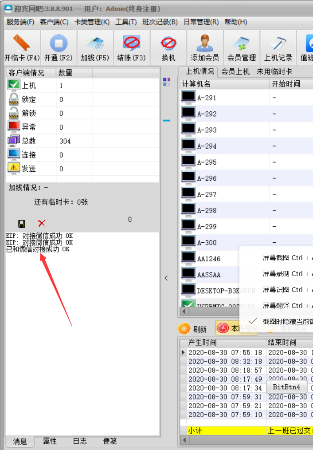Select computer A-295 in list

(x=207, y=162)
